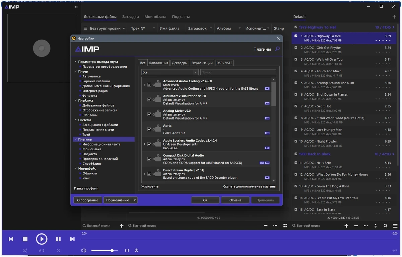
Task: Click the minus icon in the playlist bottom toolbar
Action: click(x=356, y=226)
